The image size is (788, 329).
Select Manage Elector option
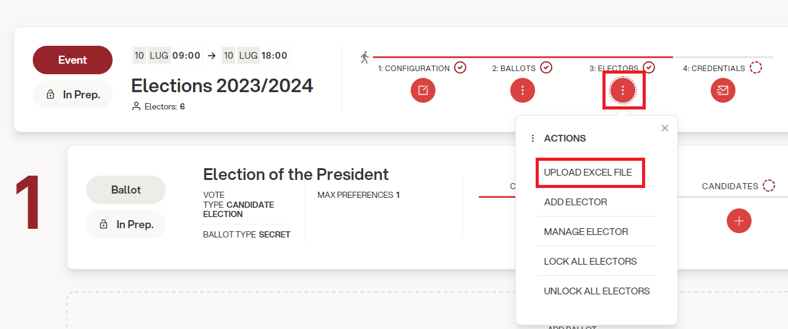(586, 232)
